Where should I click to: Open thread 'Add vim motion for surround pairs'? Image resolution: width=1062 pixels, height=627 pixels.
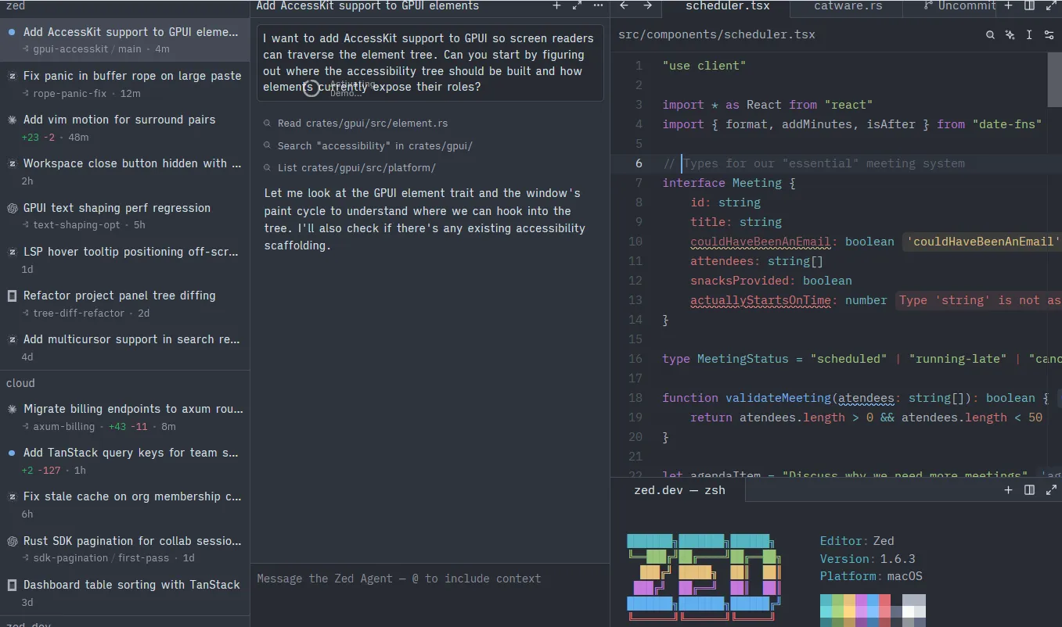coord(125,127)
